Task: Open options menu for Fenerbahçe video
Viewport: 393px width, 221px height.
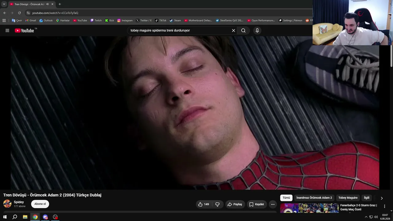Action: coord(384,206)
